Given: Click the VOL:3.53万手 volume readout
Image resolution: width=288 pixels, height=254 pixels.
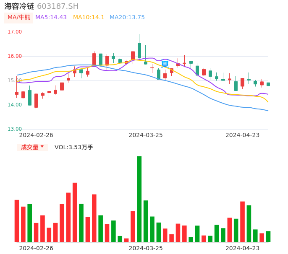Looking at the screenshot, I should coord(73,147).
